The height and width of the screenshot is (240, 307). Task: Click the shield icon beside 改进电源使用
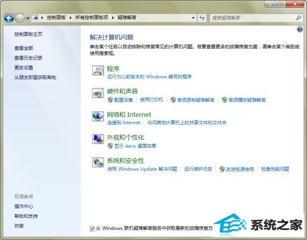(x=222, y=169)
